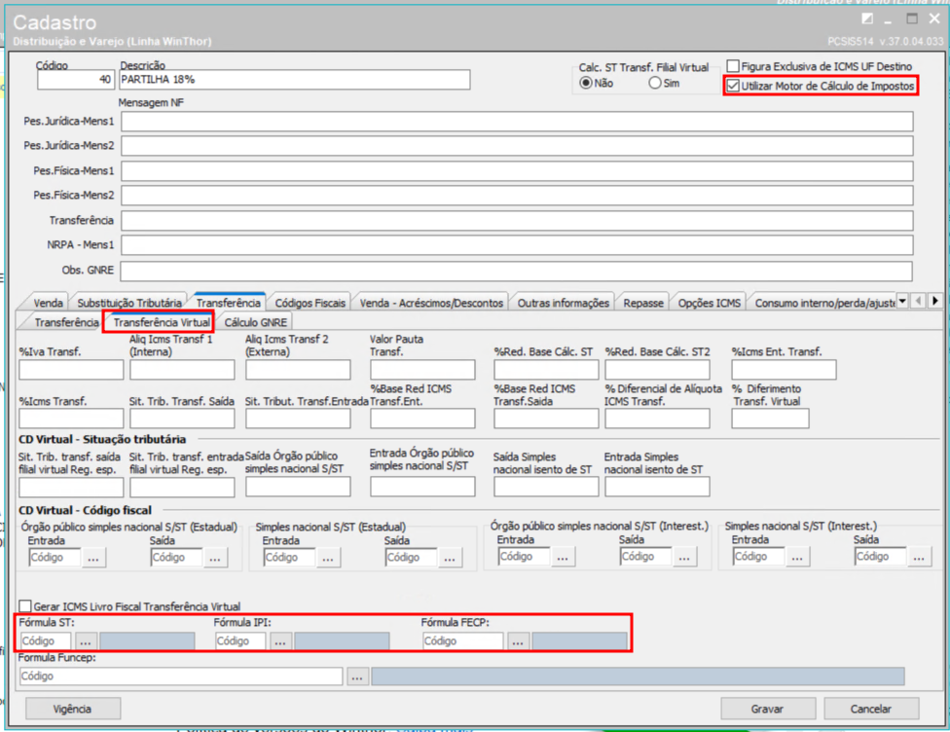Click the %Icms Ent. Transf. field
Image resolution: width=950 pixels, height=732 pixels.
[784, 370]
